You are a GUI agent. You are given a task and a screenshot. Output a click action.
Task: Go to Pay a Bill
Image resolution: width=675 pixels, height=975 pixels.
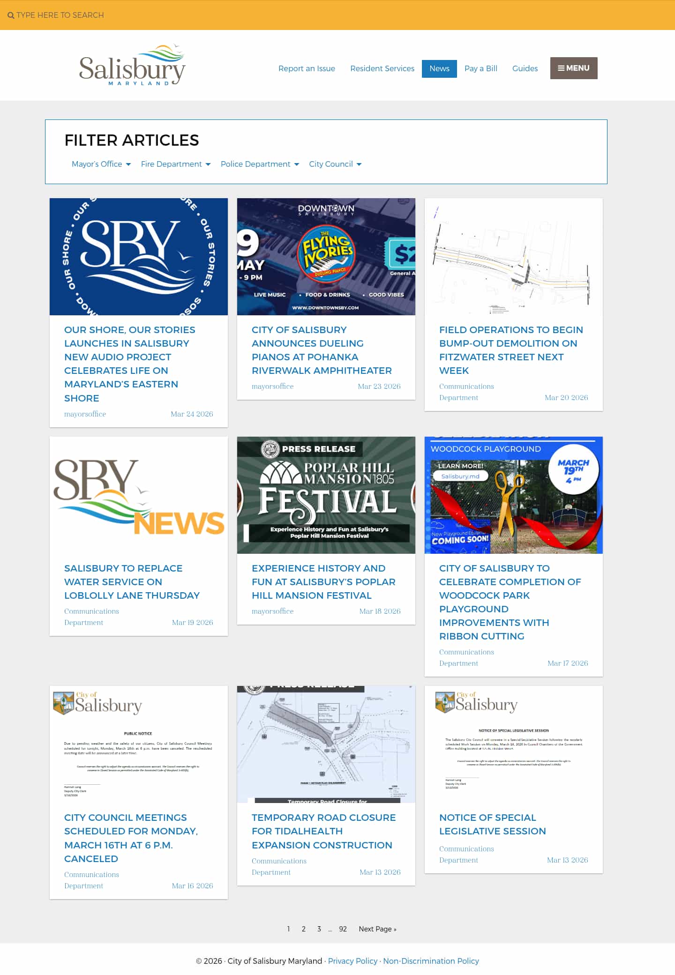(x=480, y=68)
